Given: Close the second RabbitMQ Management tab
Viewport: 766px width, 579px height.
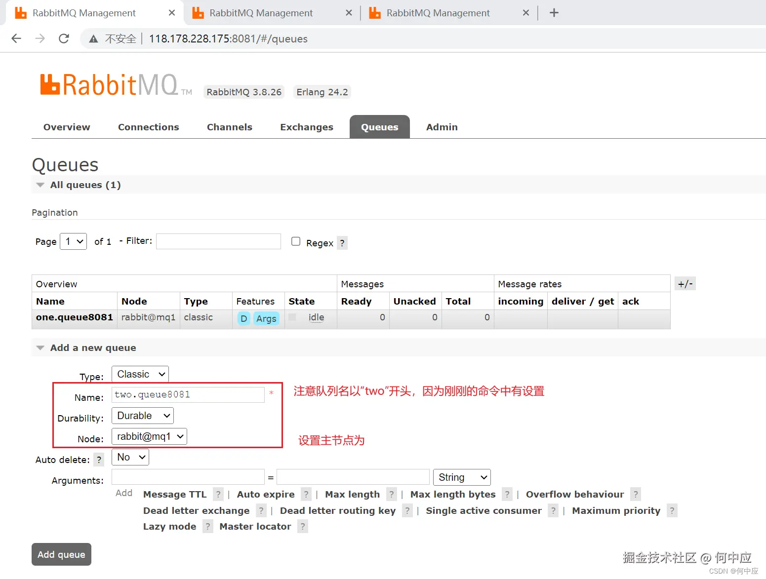Looking at the screenshot, I should (x=349, y=13).
